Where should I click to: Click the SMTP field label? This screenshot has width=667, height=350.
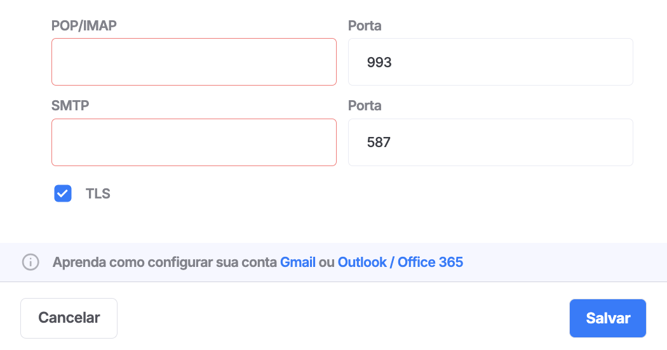(x=70, y=105)
